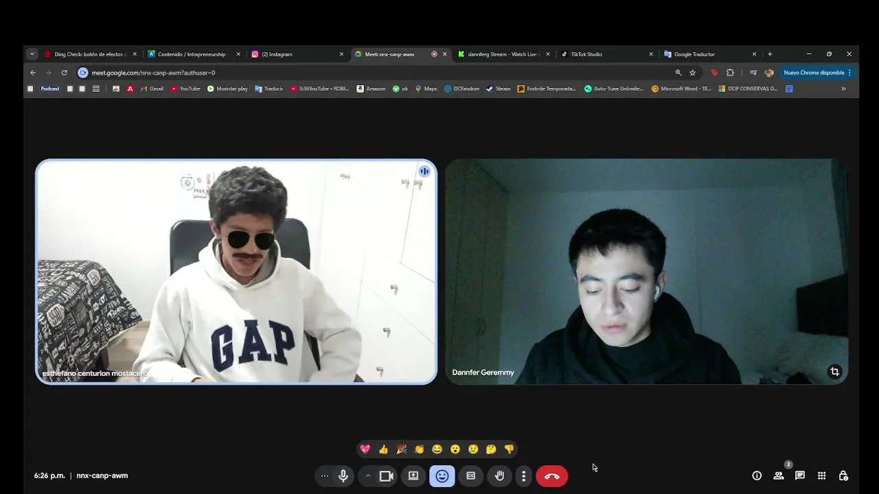Image resolution: width=879 pixels, height=494 pixels.
Task: Switch to TikTok Studio tab
Action: click(x=606, y=54)
